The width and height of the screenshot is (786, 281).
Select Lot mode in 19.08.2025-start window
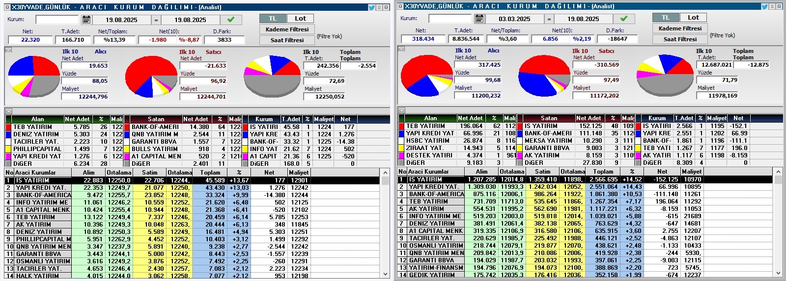300,19
